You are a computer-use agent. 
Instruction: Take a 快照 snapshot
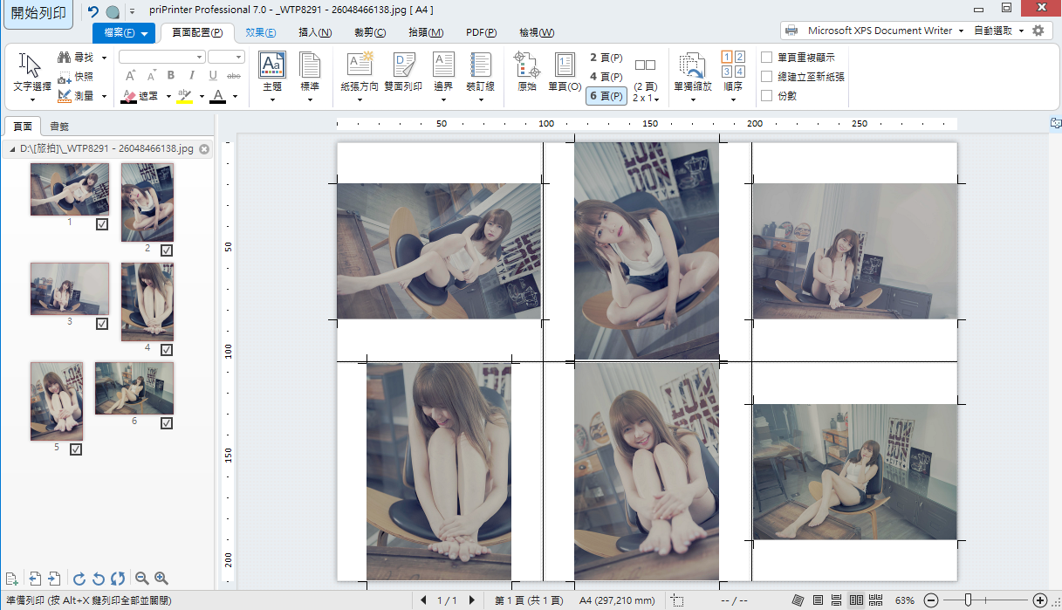[x=77, y=77]
